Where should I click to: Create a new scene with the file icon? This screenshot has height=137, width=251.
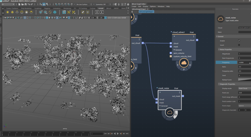click(x=20, y=4)
